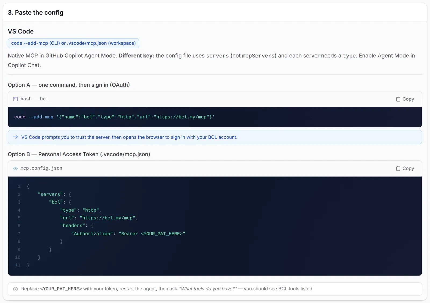Click the info icon beside Replace <YOUR_PAT_HERE>

point(16,289)
